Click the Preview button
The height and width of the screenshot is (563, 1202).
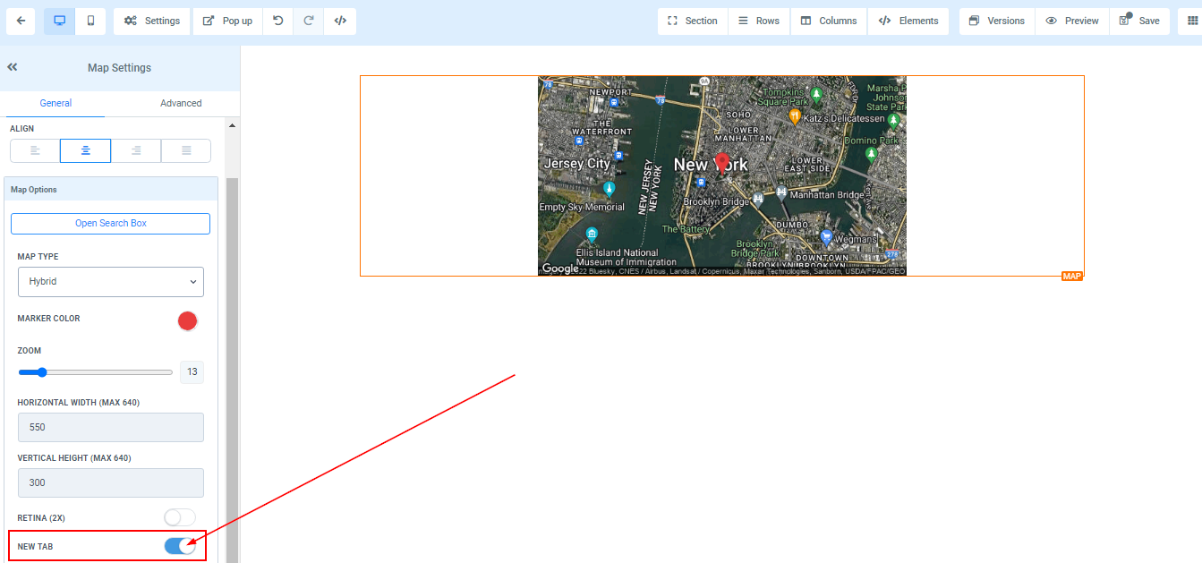tap(1072, 21)
